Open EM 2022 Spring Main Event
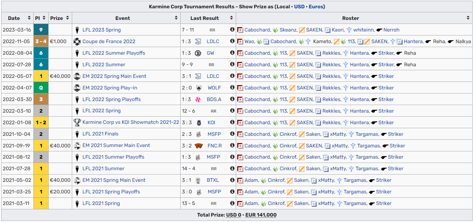This screenshot has width=473, height=222. (114, 76)
